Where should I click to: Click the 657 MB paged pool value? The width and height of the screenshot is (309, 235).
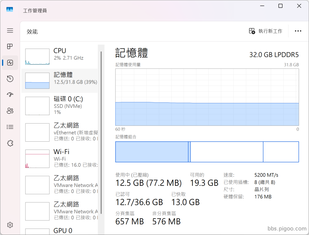pos(130,222)
